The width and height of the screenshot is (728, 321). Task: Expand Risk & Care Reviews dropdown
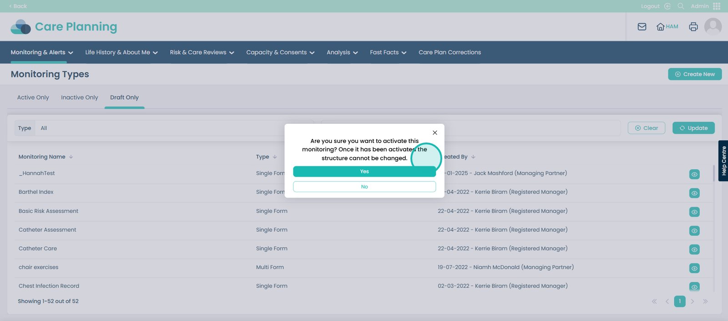(x=202, y=52)
